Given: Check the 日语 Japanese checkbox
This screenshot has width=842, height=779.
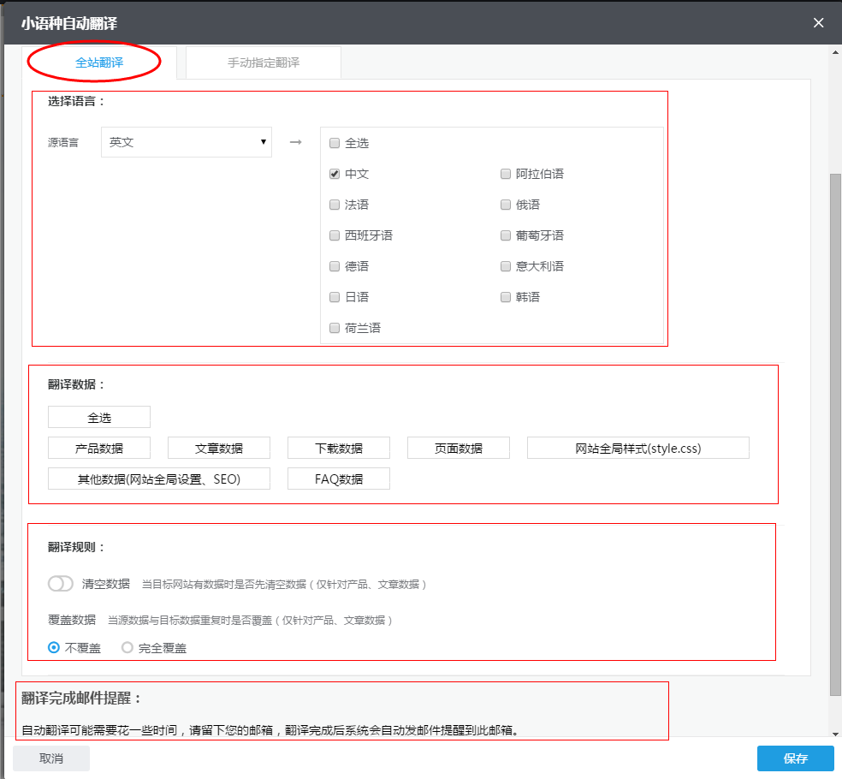Looking at the screenshot, I should 334,297.
